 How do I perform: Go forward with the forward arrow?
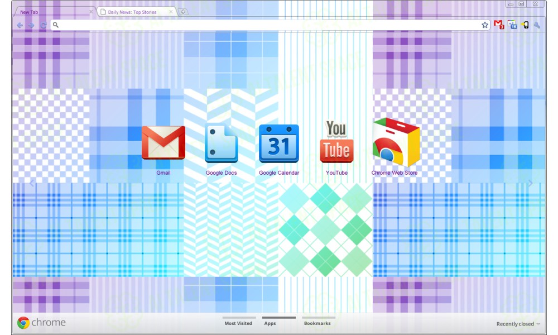(x=31, y=25)
